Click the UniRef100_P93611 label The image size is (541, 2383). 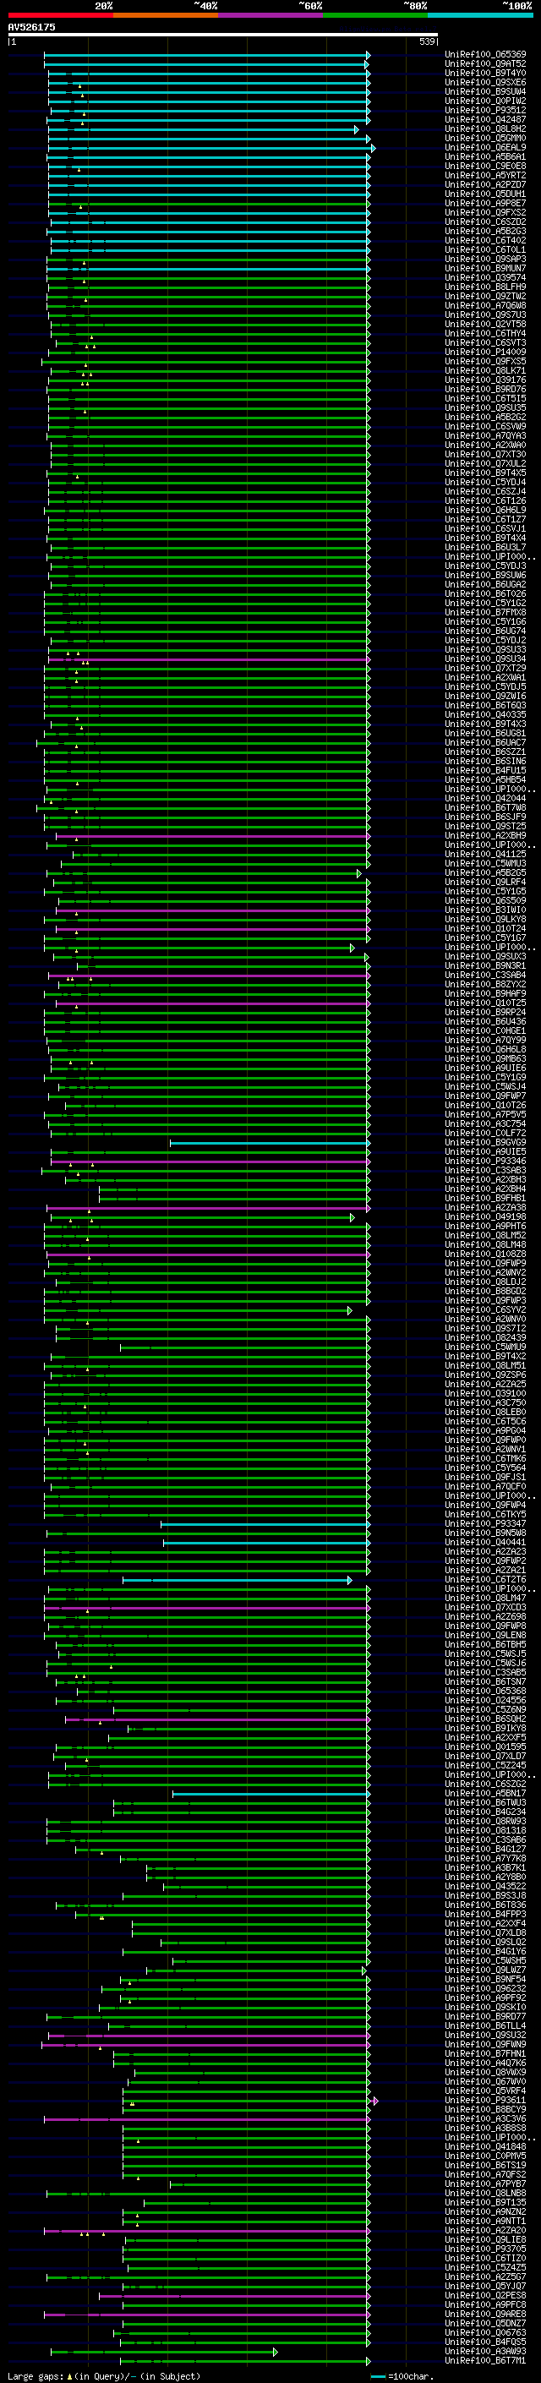[x=485, y=2101]
